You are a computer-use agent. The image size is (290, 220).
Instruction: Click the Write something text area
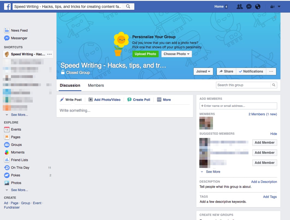[x=125, y=111]
